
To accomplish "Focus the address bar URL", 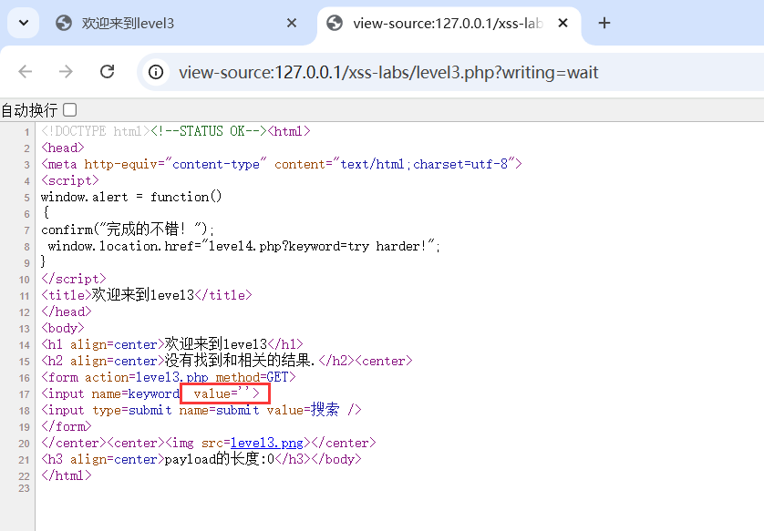I will [388, 73].
